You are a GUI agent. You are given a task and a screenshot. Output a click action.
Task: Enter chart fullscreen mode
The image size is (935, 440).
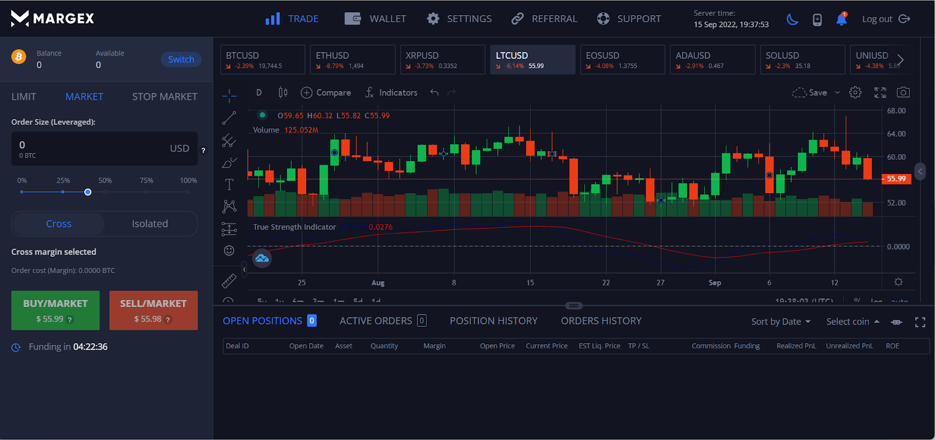[880, 92]
